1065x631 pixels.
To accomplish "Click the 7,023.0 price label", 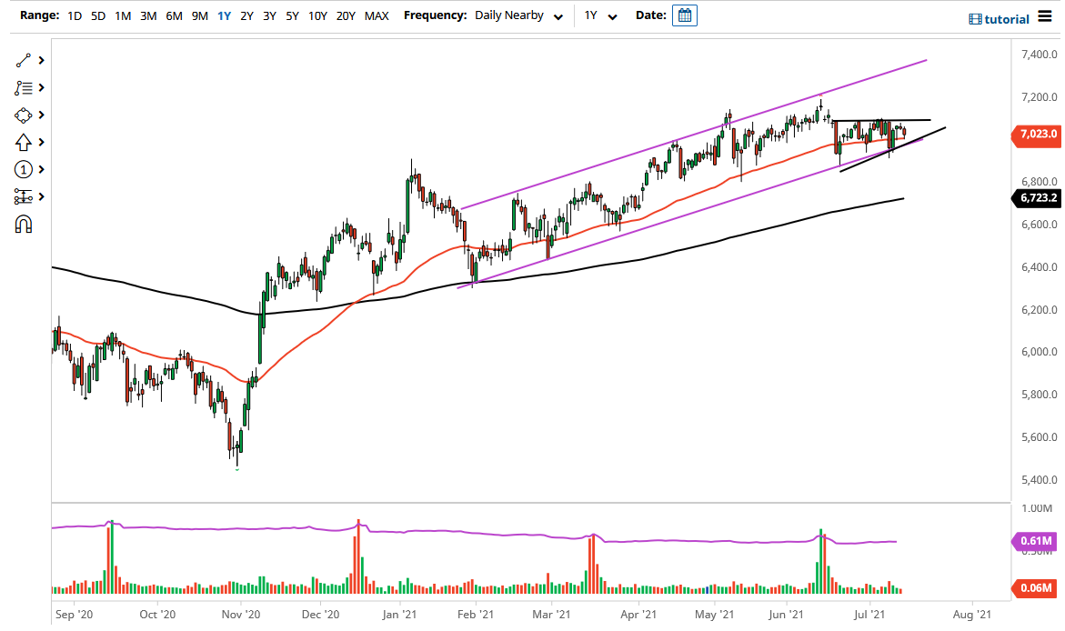I will [1036, 135].
